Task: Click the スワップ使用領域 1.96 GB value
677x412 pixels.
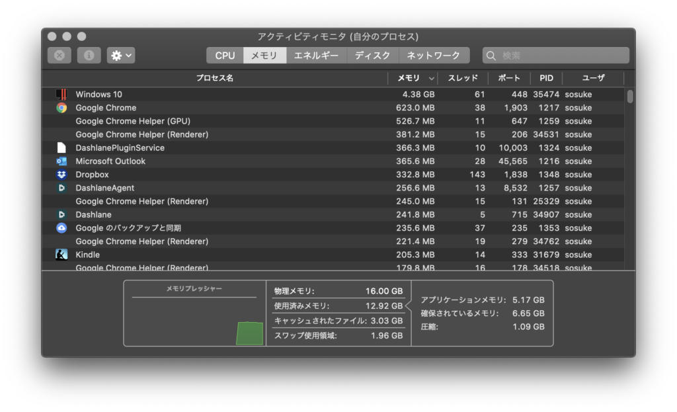Action: pos(386,335)
